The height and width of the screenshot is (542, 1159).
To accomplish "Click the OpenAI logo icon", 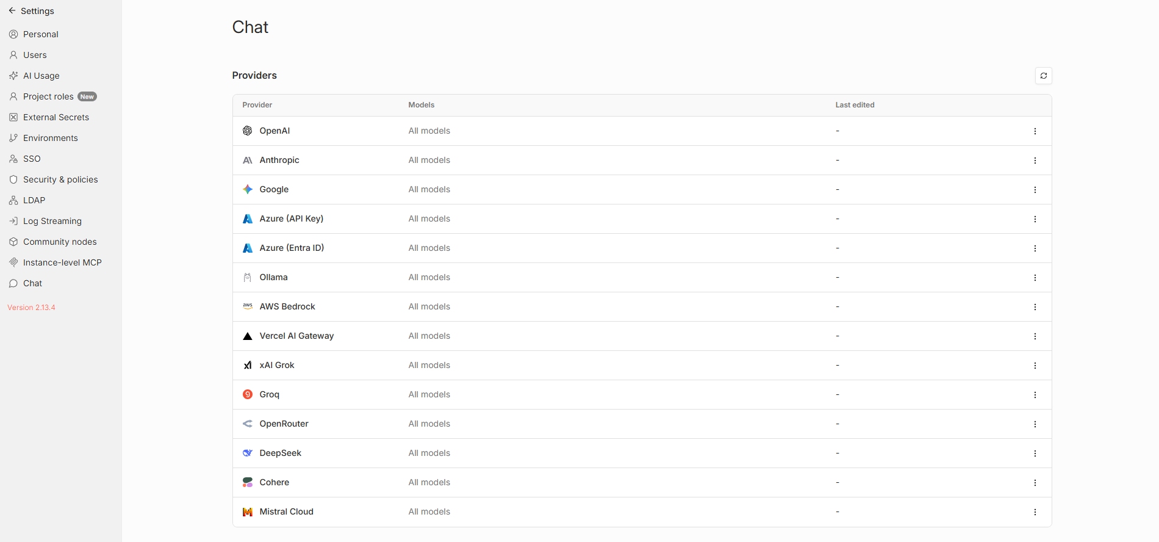I will [x=248, y=131].
